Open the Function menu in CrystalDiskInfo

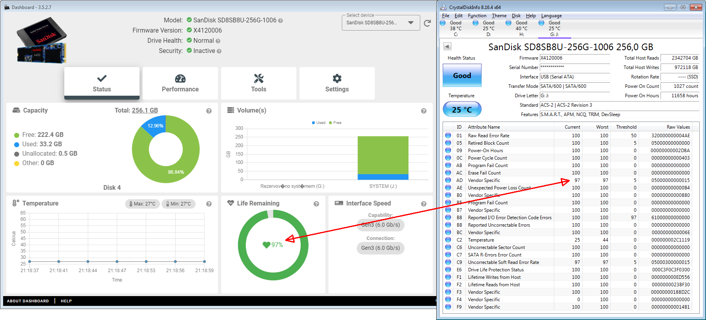click(477, 16)
